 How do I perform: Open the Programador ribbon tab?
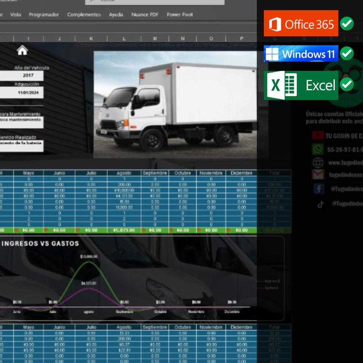(x=44, y=15)
